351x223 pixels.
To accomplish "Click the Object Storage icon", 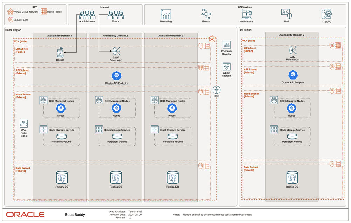I will point(226,67).
